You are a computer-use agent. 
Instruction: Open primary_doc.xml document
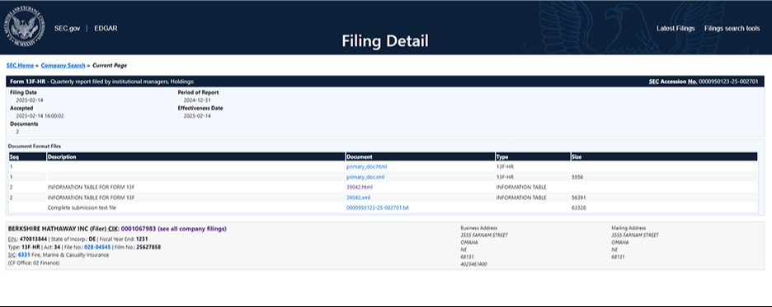[x=365, y=177]
